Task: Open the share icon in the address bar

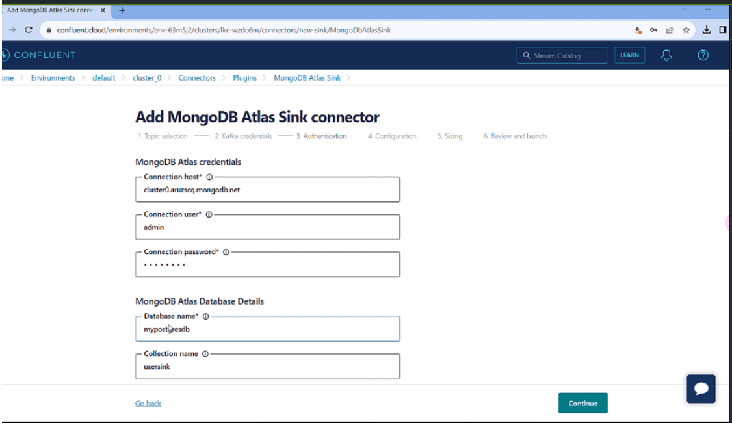Action: (x=670, y=29)
